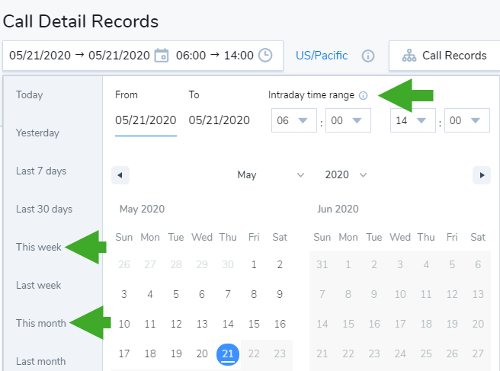
Task: Open the start hour dropdown showing 06
Action: point(294,120)
